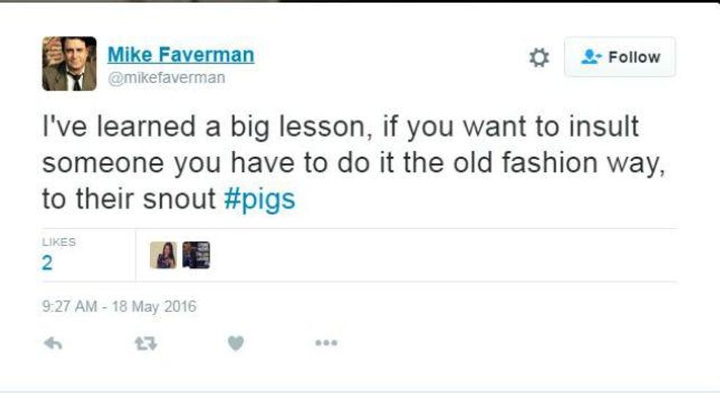Viewport: 720px width, 393px height.
Task: Open Mike Faverman's profile picture
Action: point(69,64)
